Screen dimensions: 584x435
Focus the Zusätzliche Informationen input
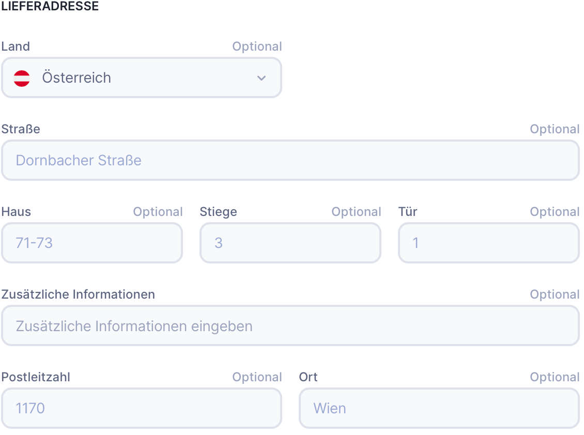point(290,326)
